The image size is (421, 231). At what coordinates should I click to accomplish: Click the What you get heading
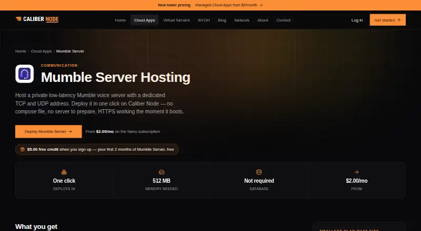click(x=36, y=227)
